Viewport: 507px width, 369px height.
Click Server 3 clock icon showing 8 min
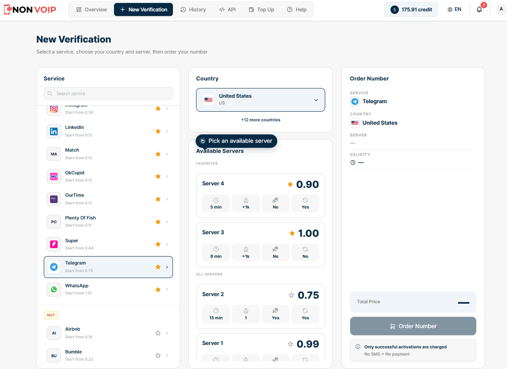tap(216, 249)
